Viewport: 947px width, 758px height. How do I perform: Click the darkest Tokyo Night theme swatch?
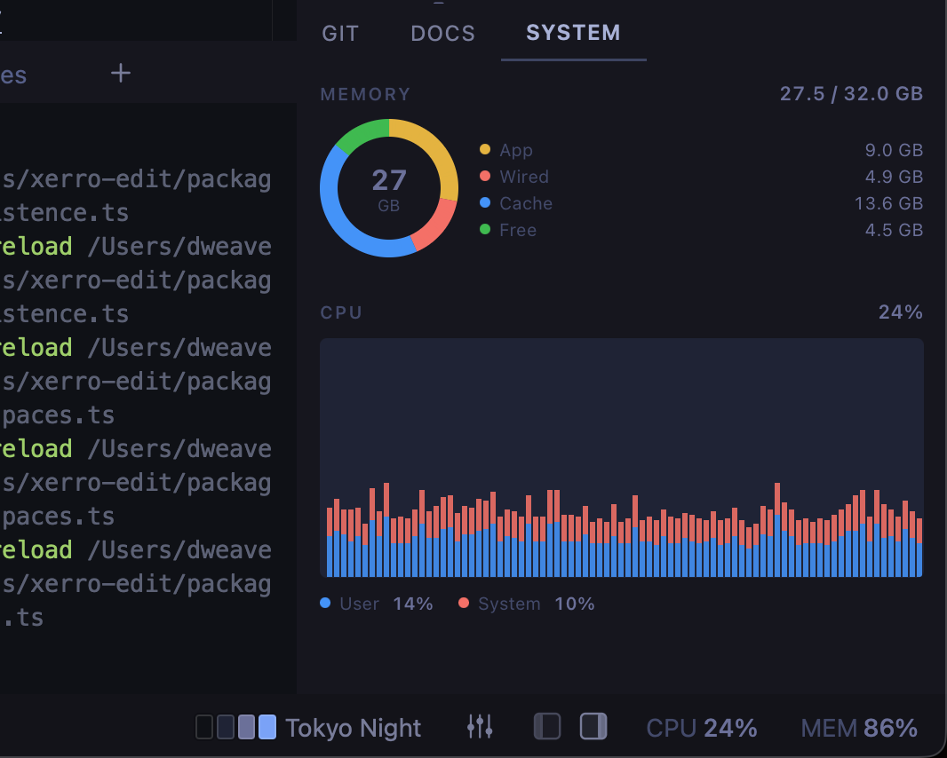pyautogui.click(x=204, y=727)
